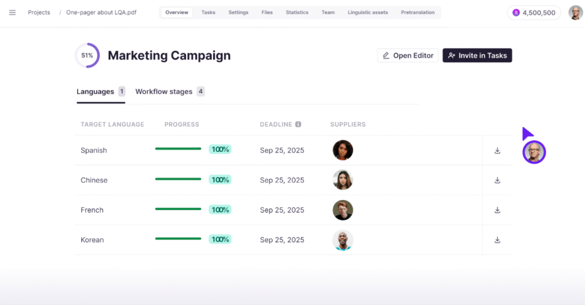
Task: Open the Settings tab
Action: 238,13
